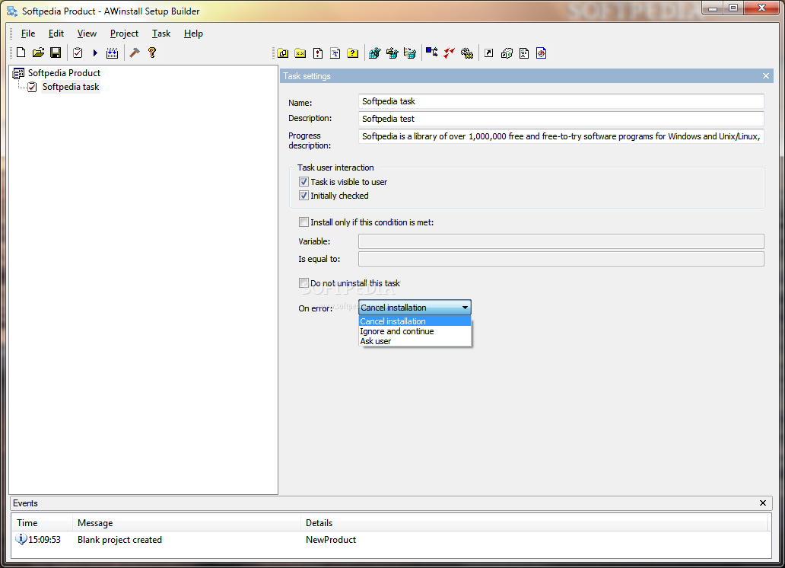This screenshot has height=568, width=785.
Task: Click the Progress description field
Action: point(561,136)
